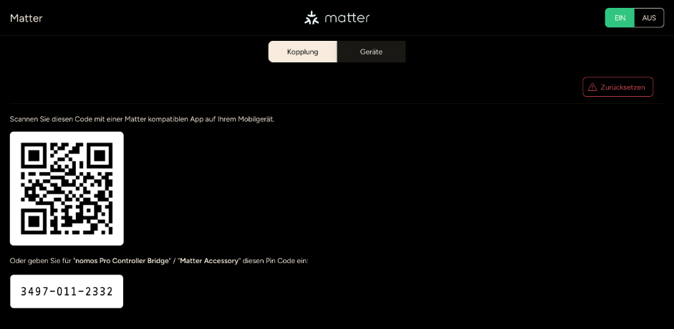Click the Matter pairing QR code
674x329 pixels.
tap(67, 189)
